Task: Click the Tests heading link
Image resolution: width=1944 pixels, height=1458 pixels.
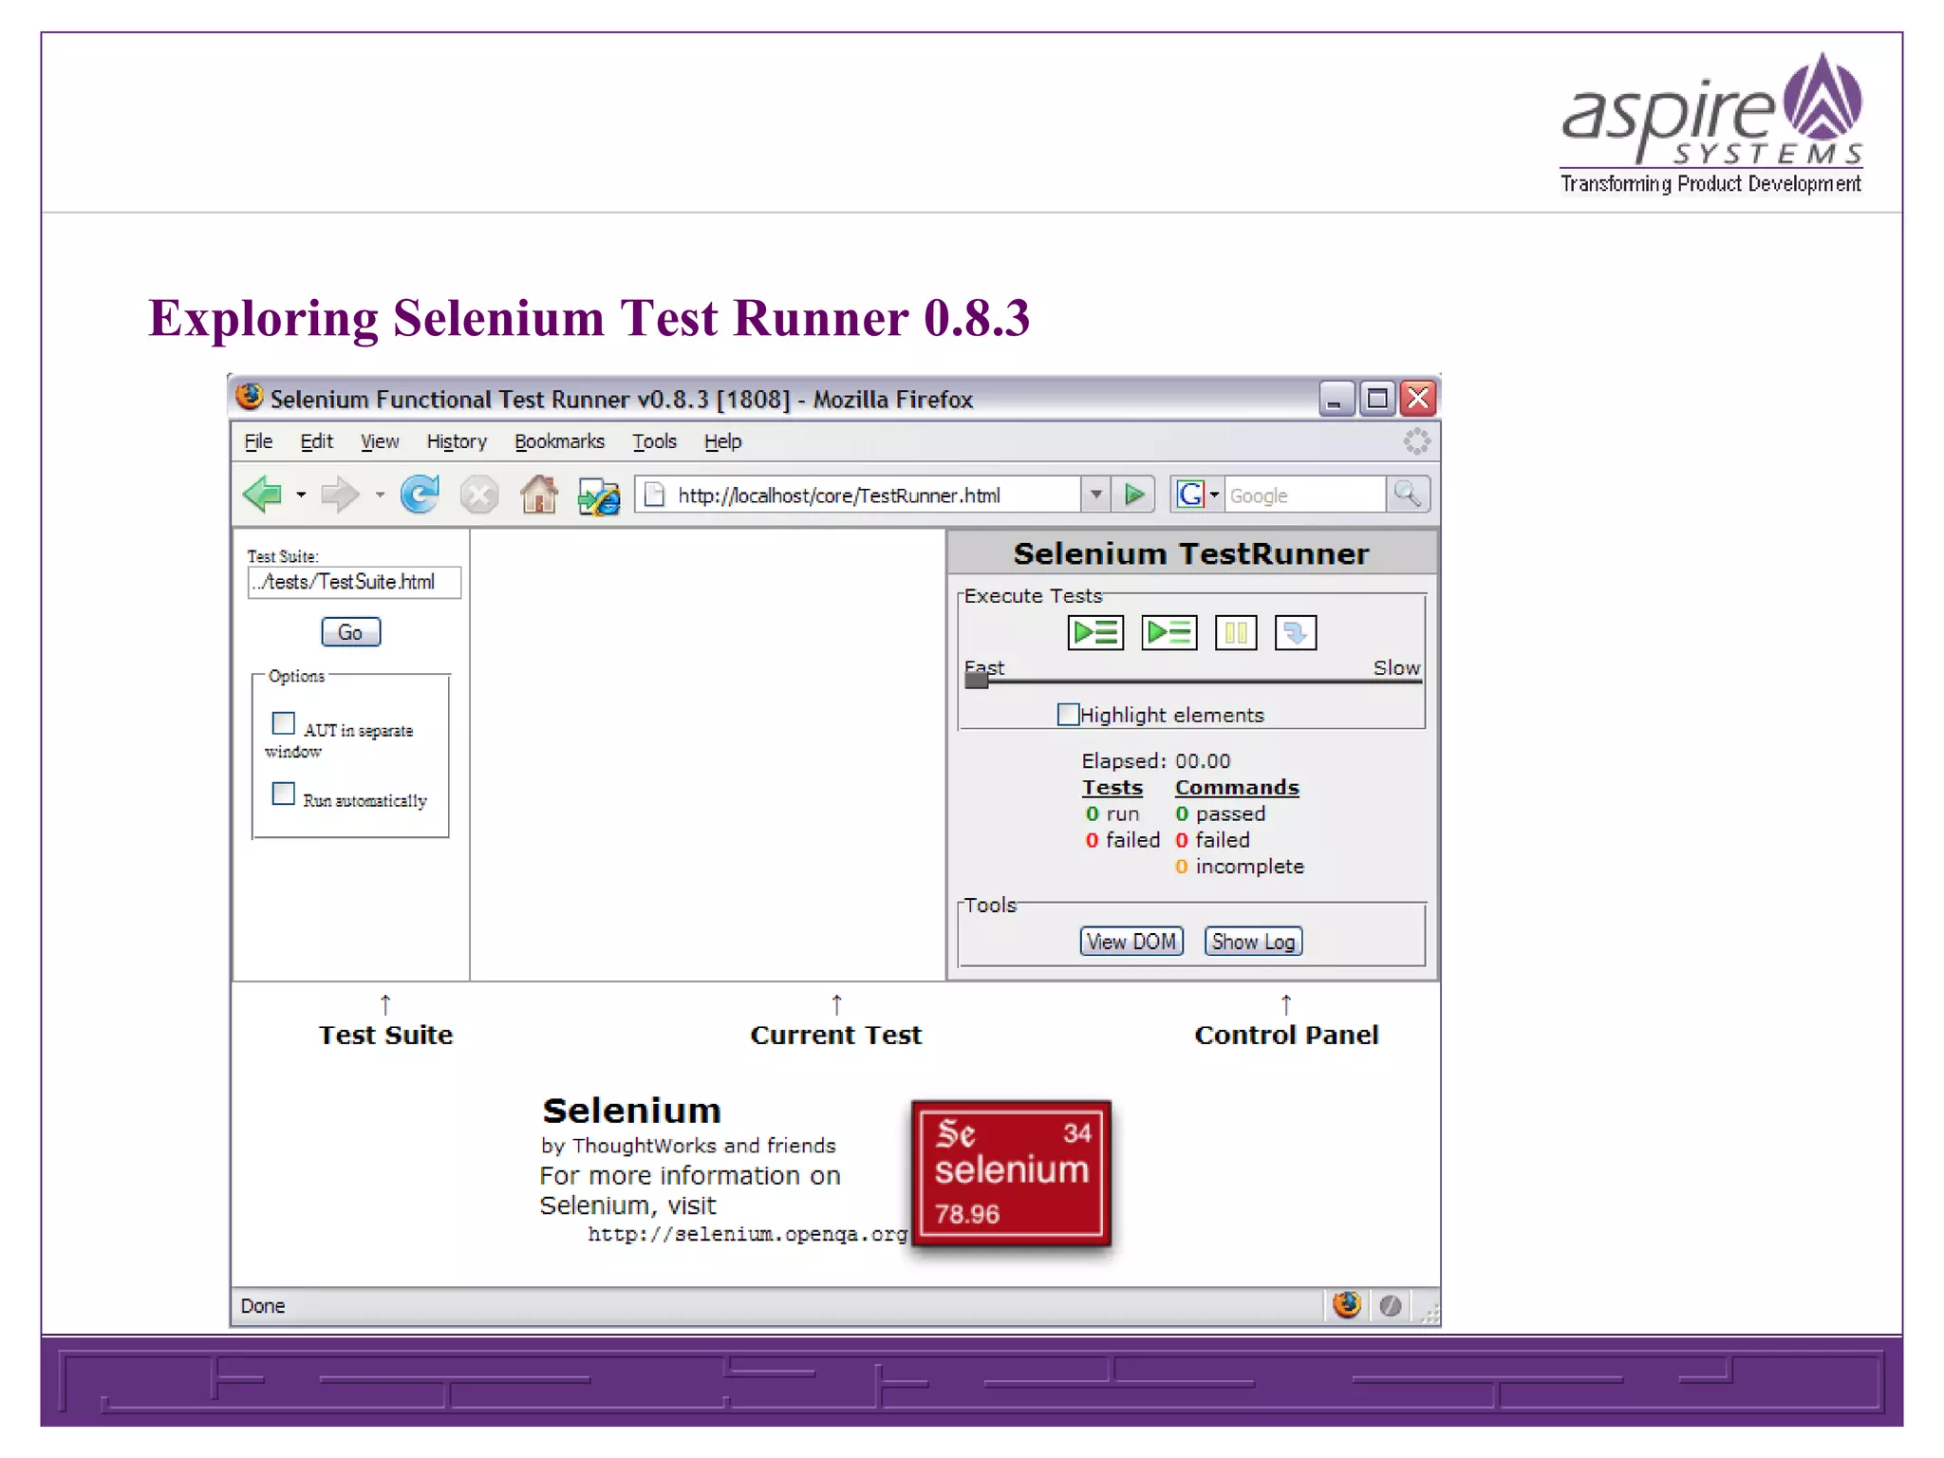Action: click(1112, 788)
